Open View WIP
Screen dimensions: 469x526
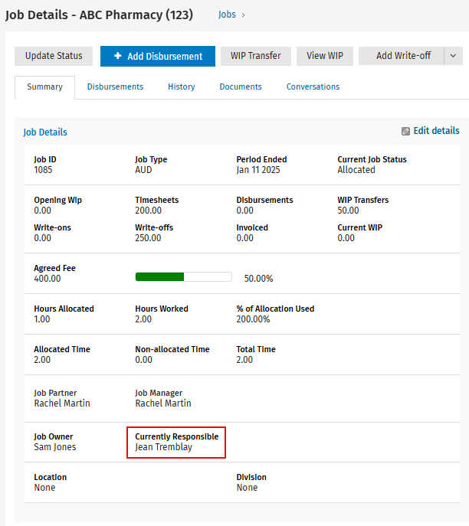pos(325,56)
